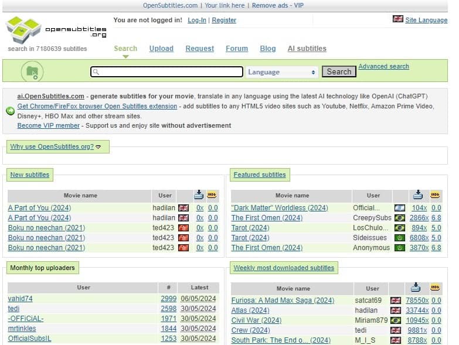459x345 pixels.
Task: Click the flag in the Sideissues Tarot row
Action: tap(400, 238)
